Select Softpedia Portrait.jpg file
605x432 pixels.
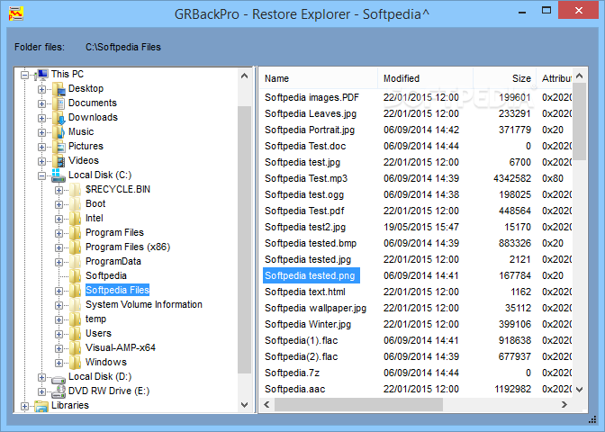pyautogui.click(x=310, y=130)
